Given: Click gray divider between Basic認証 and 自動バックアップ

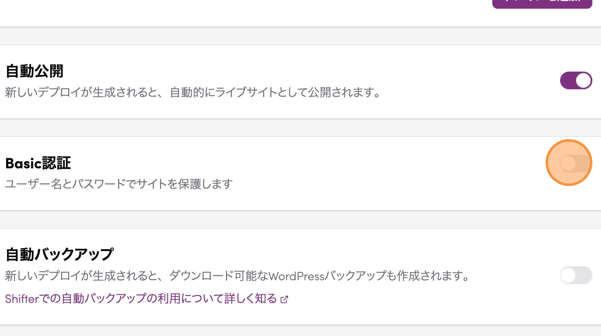Looking at the screenshot, I should click(x=300, y=219).
